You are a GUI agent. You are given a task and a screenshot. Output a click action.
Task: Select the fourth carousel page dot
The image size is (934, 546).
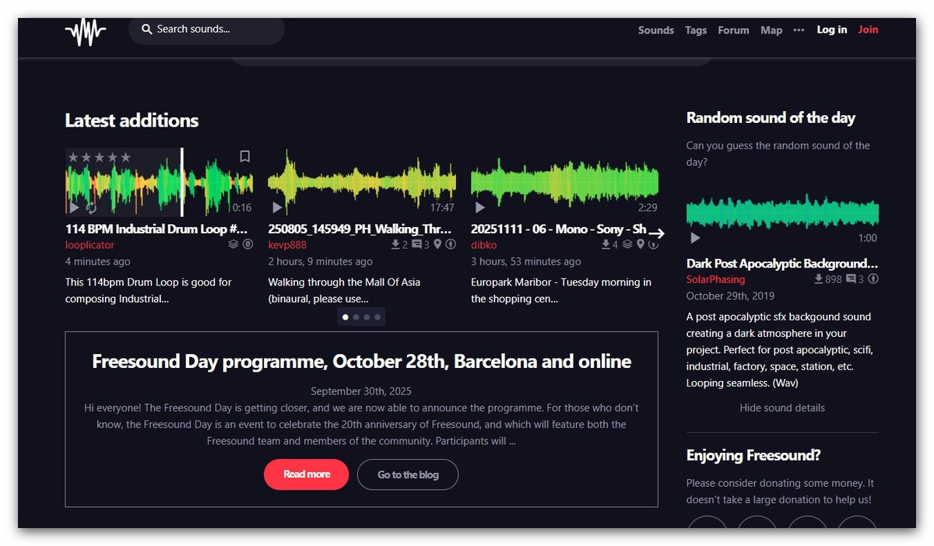tap(377, 317)
